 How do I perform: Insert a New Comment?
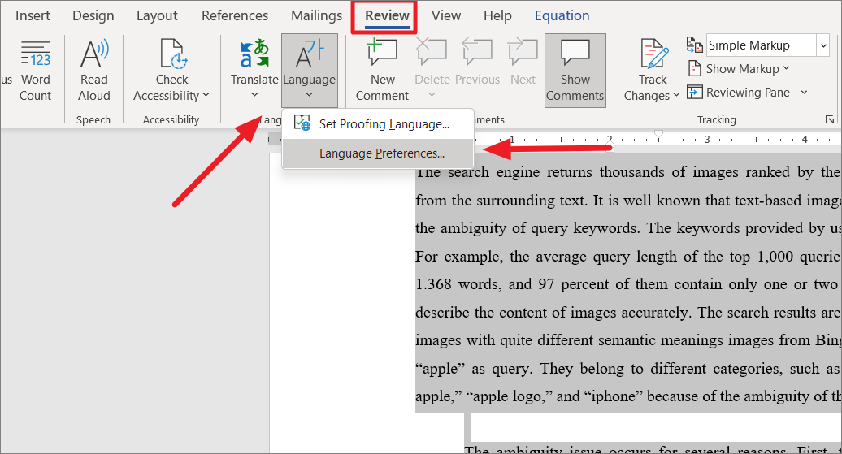click(x=382, y=55)
